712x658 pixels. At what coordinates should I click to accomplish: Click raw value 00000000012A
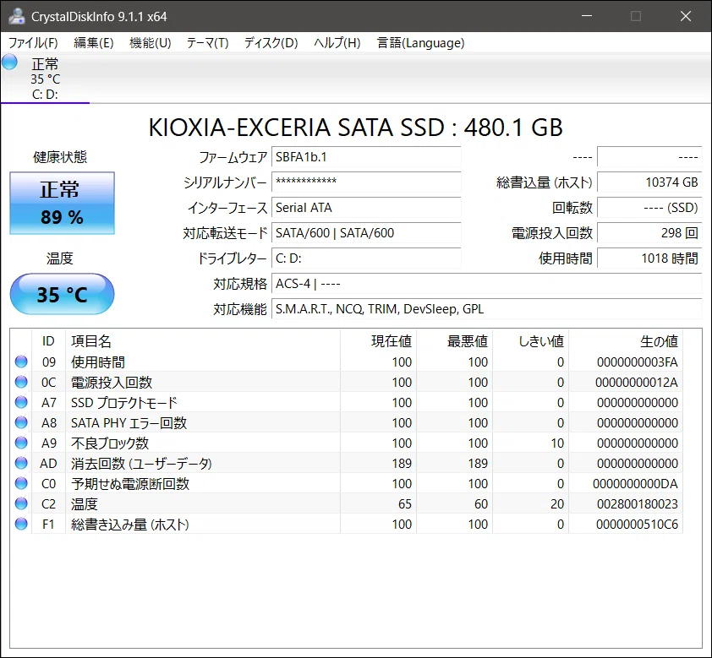point(636,383)
